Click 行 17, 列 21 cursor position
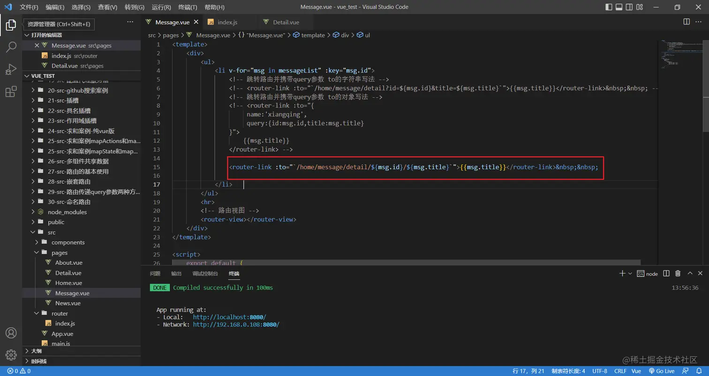 coord(528,371)
